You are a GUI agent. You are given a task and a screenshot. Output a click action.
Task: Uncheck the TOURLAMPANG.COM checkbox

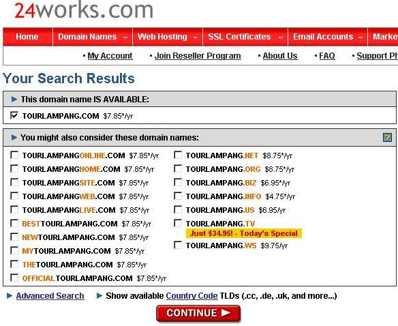click(14, 115)
